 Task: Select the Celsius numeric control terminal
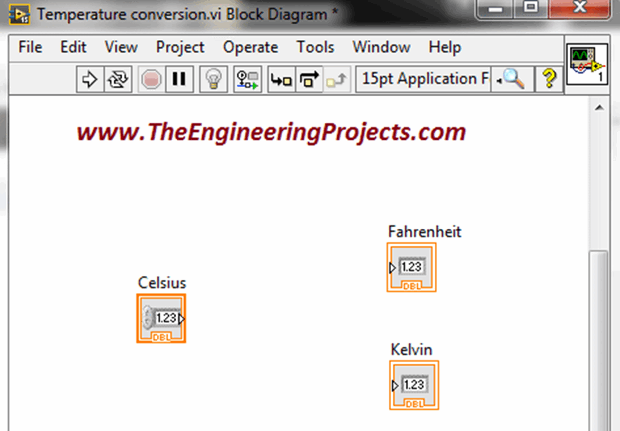[x=161, y=318]
